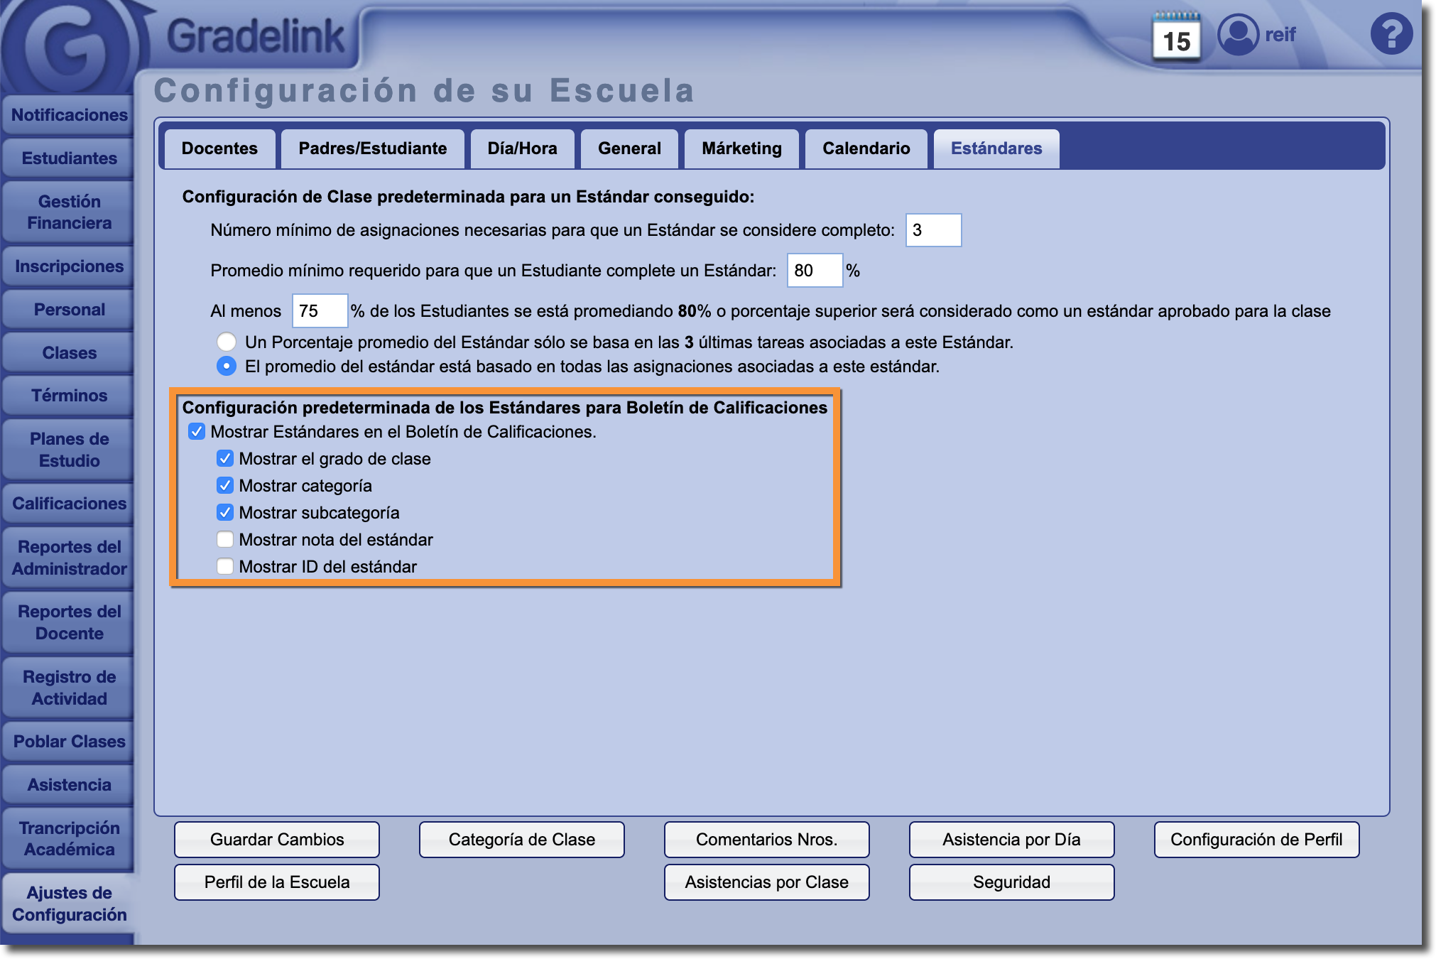Open the help question mark icon
1436x959 pixels.
(x=1391, y=33)
